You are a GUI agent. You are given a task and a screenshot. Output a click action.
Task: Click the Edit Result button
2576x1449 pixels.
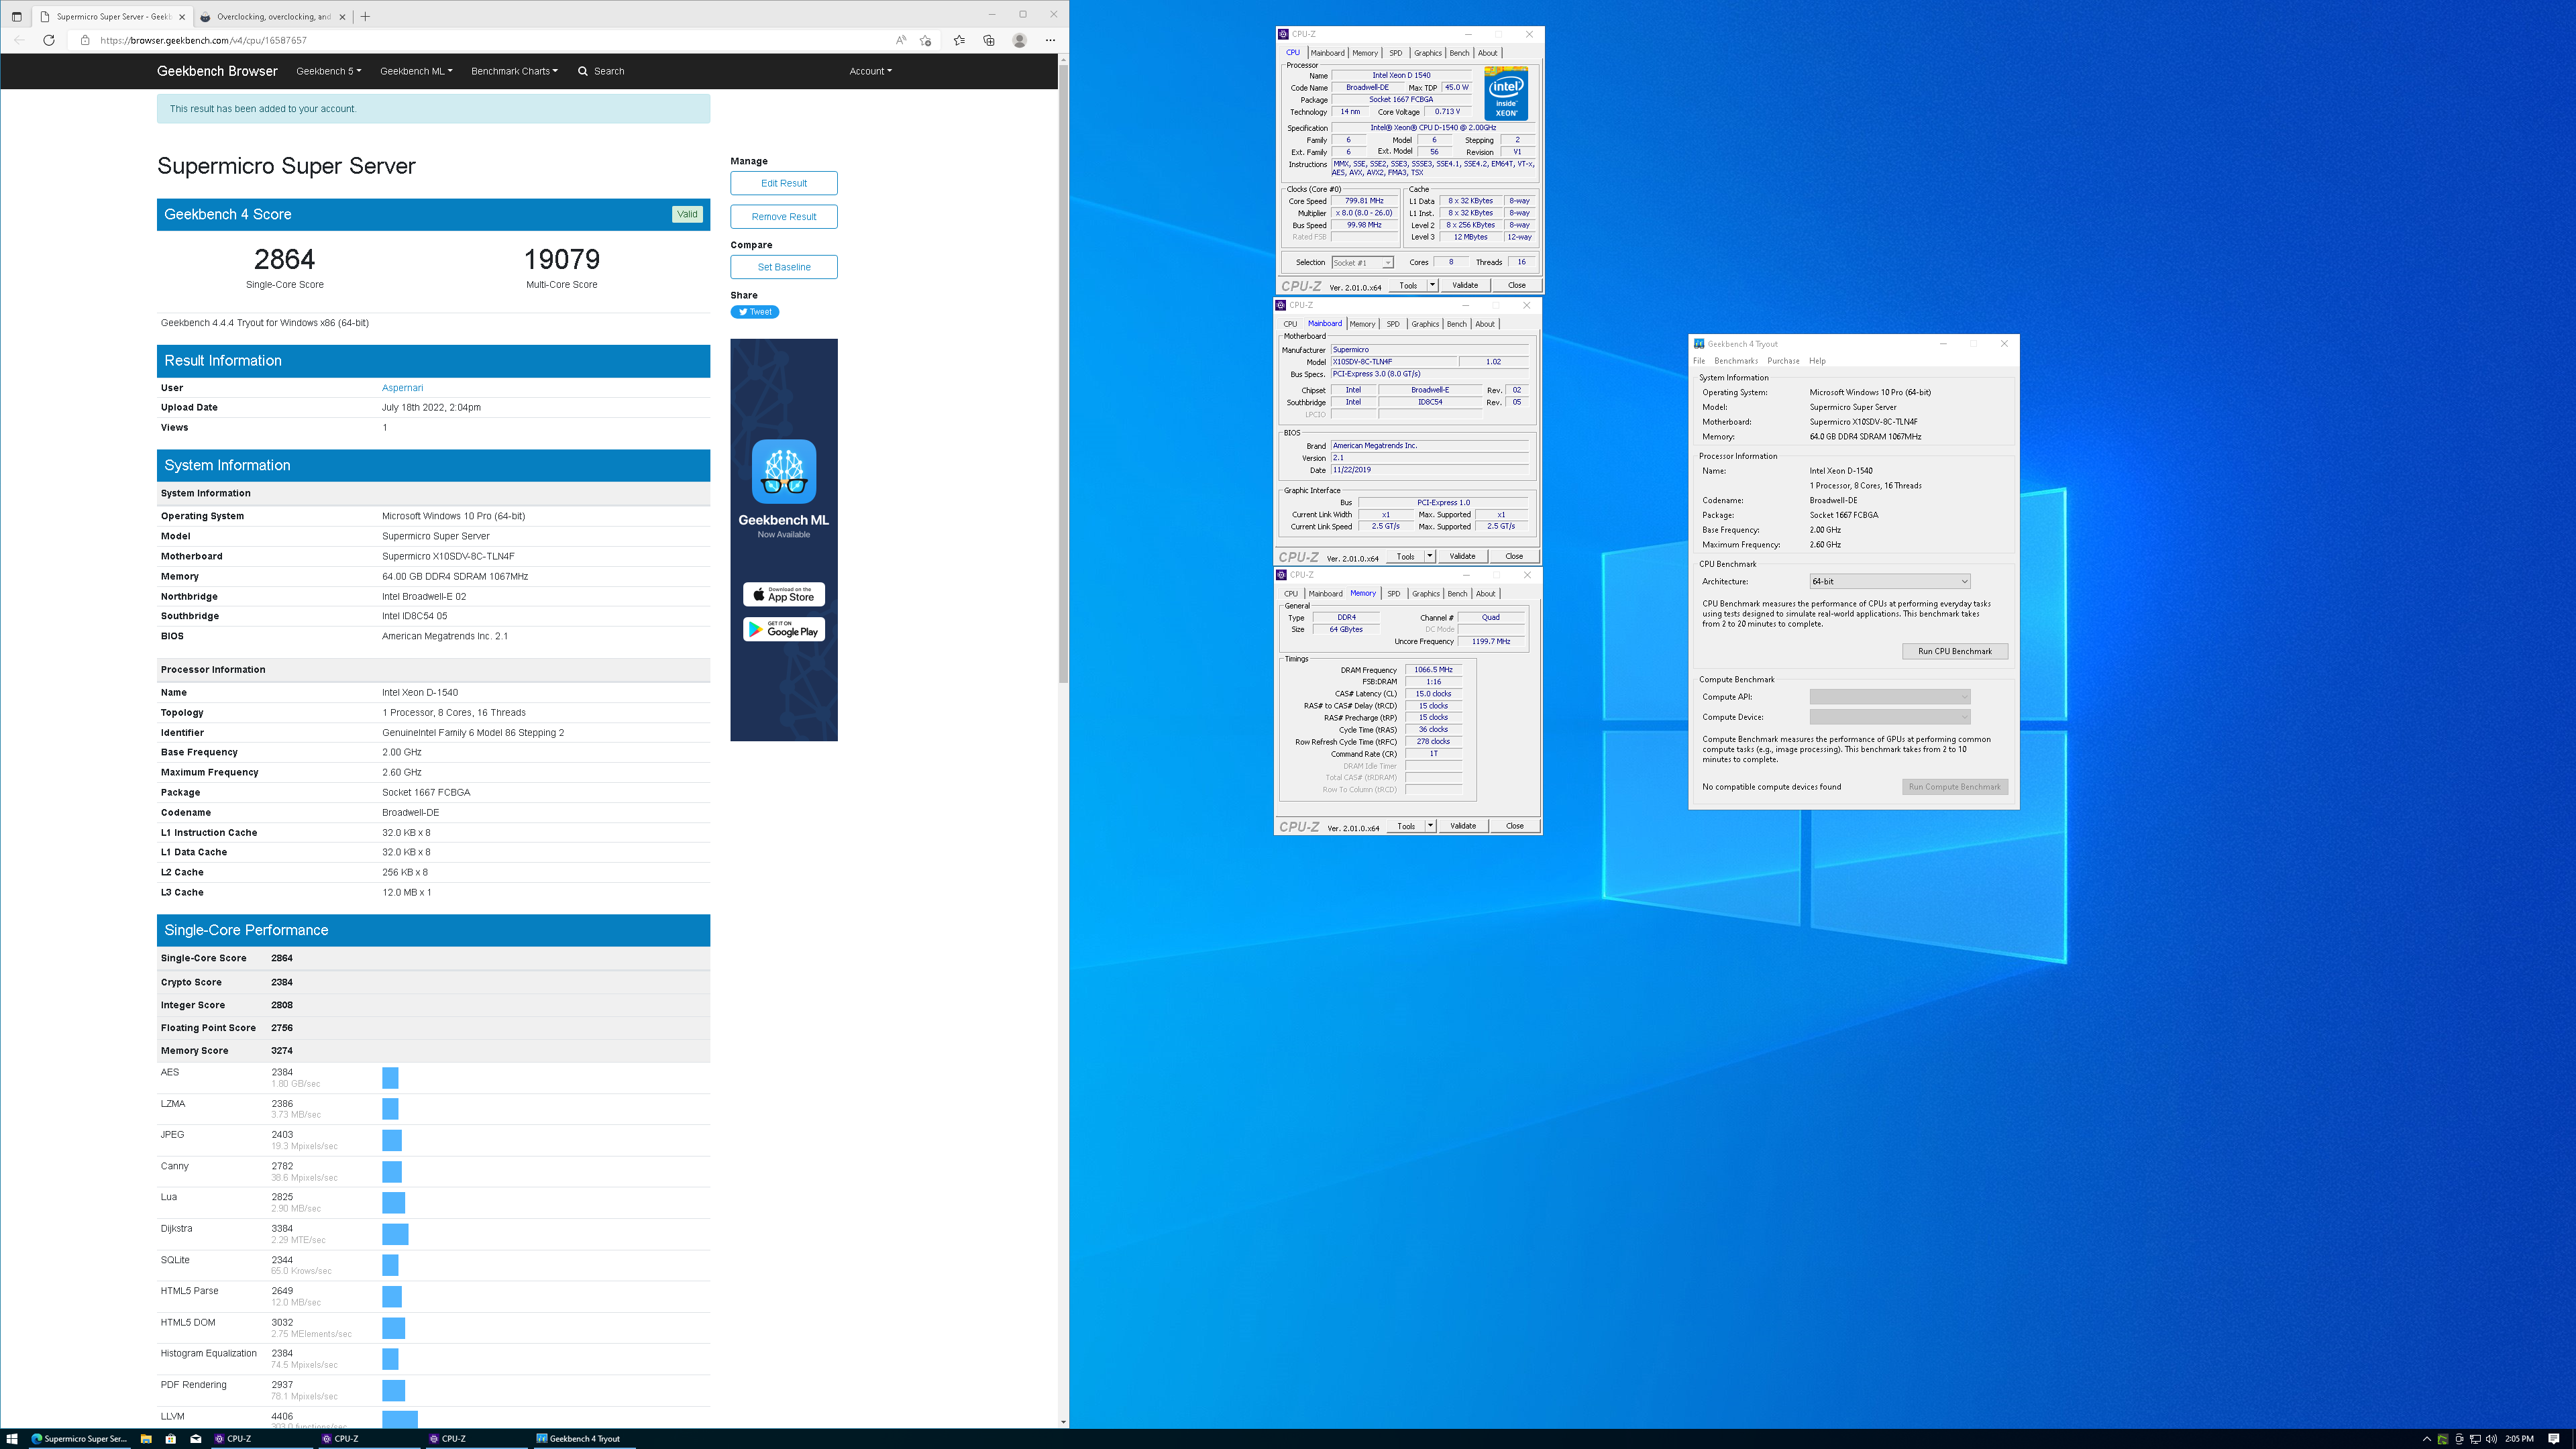784,183
